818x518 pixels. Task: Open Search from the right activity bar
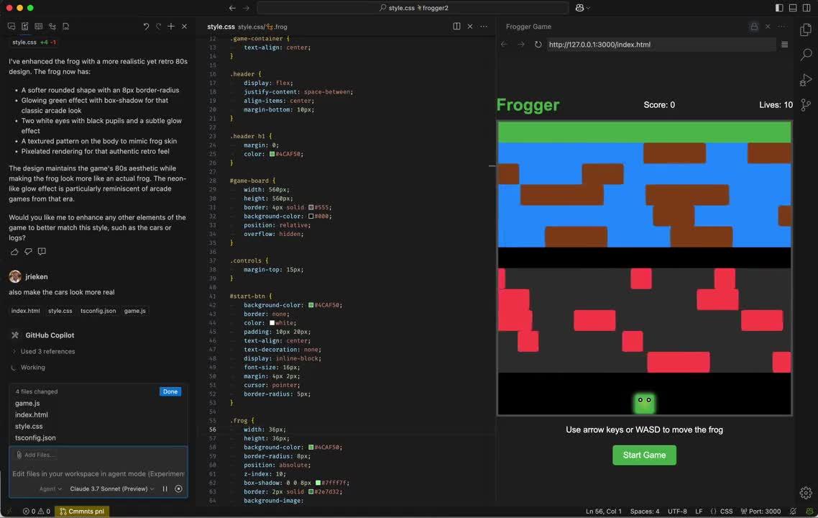(806, 54)
